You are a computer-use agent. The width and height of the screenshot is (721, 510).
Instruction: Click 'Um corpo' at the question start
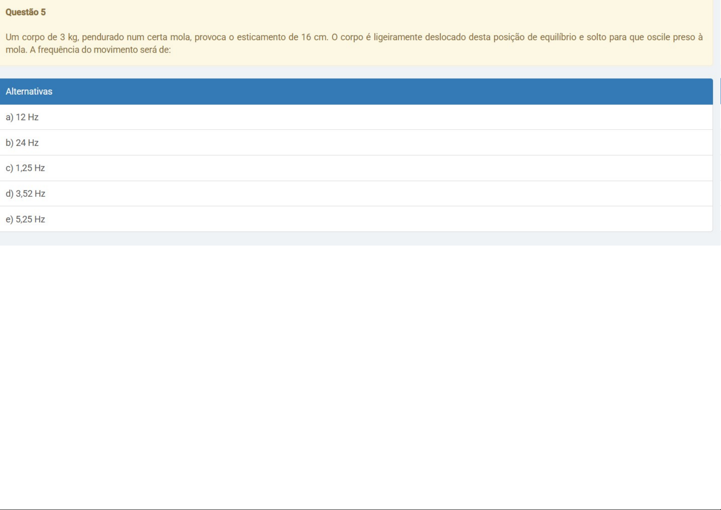(25, 37)
